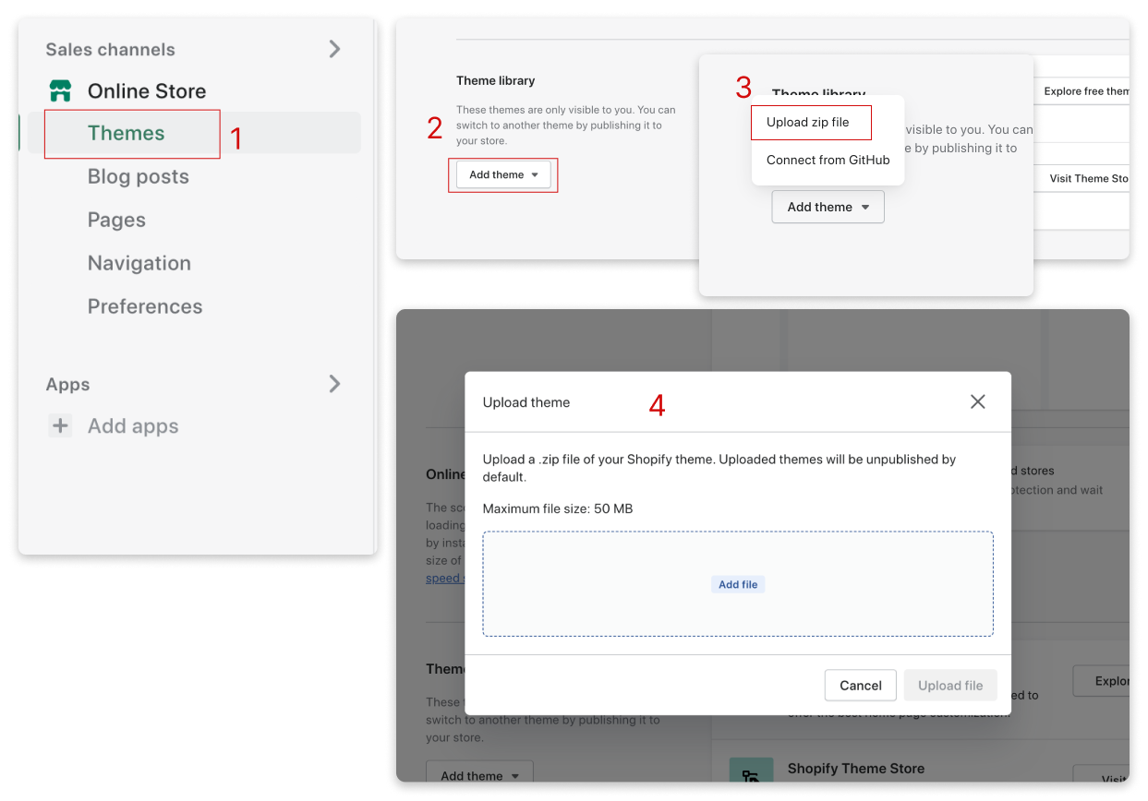Open Blog posts in the sidebar
The image size is (1148, 801).
pyautogui.click(x=138, y=176)
